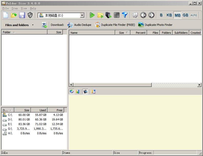Switch size units to GB

[185, 15]
